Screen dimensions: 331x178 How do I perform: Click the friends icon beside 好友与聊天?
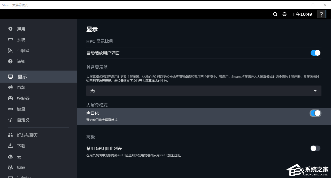(10, 135)
